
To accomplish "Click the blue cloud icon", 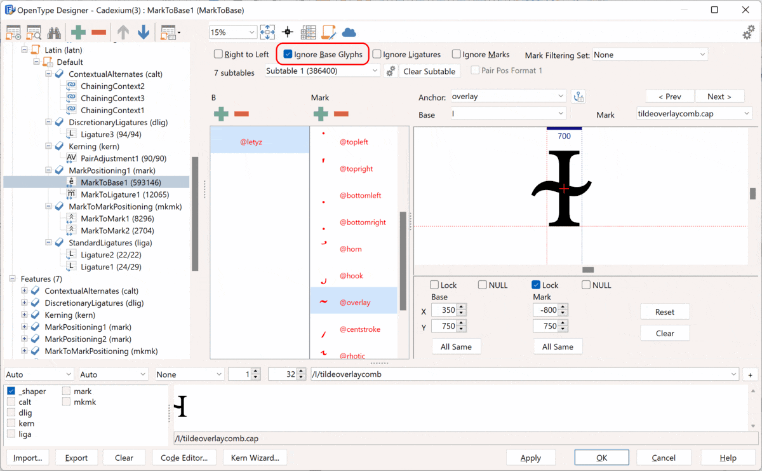I will click(349, 32).
